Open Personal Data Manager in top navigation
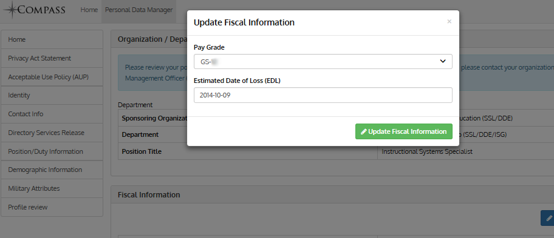554x238 pixels. coord(139,10)
